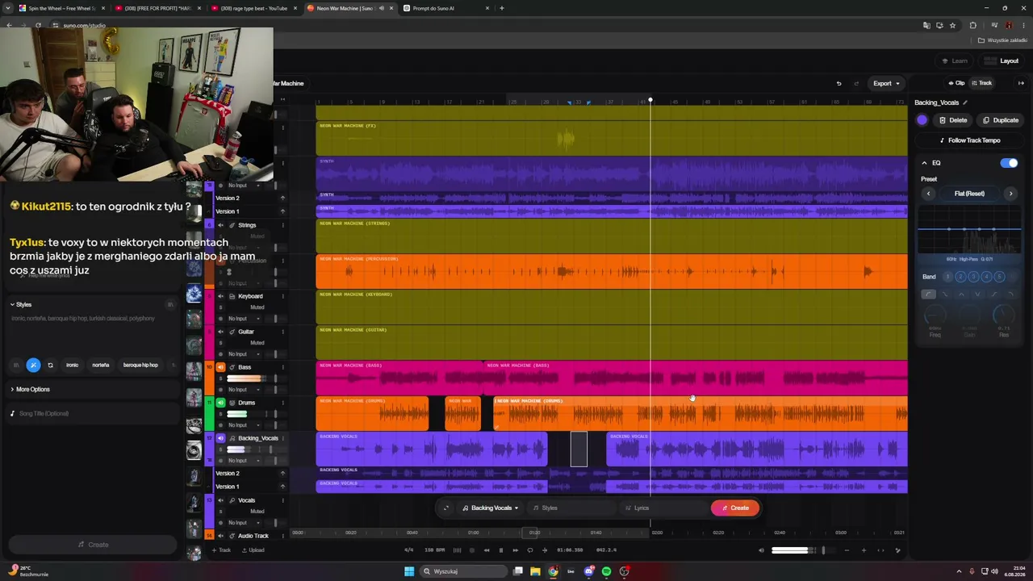
Task: Collapse the right panel arrow icon
Action: (x=1021, y=83)
